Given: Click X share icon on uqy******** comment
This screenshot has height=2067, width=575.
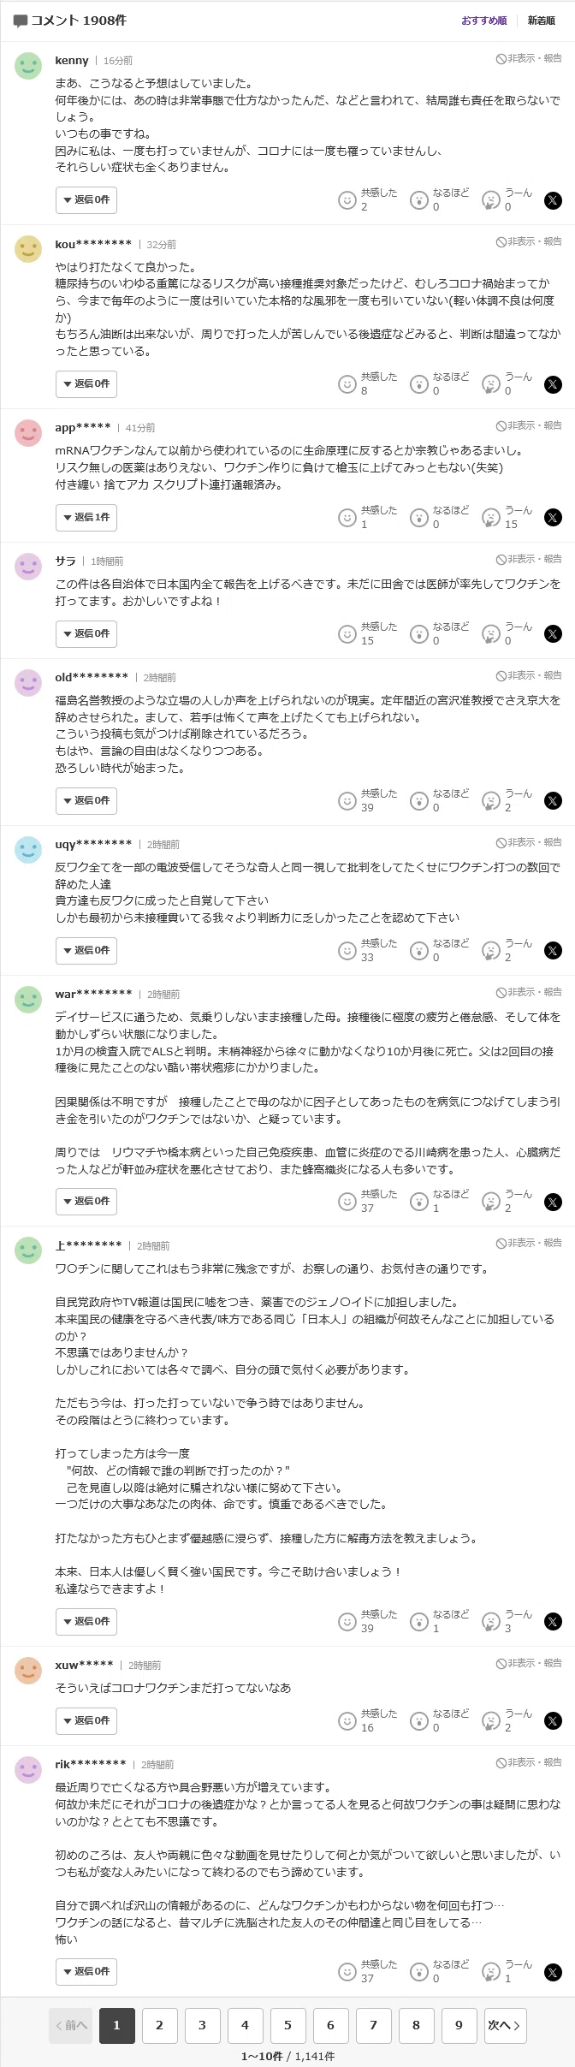Looking at the screenshot, I should 554,951.
